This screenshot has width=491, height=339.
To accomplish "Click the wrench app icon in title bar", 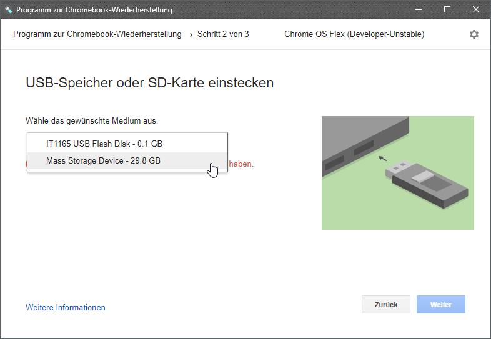I will pos(9,10).
